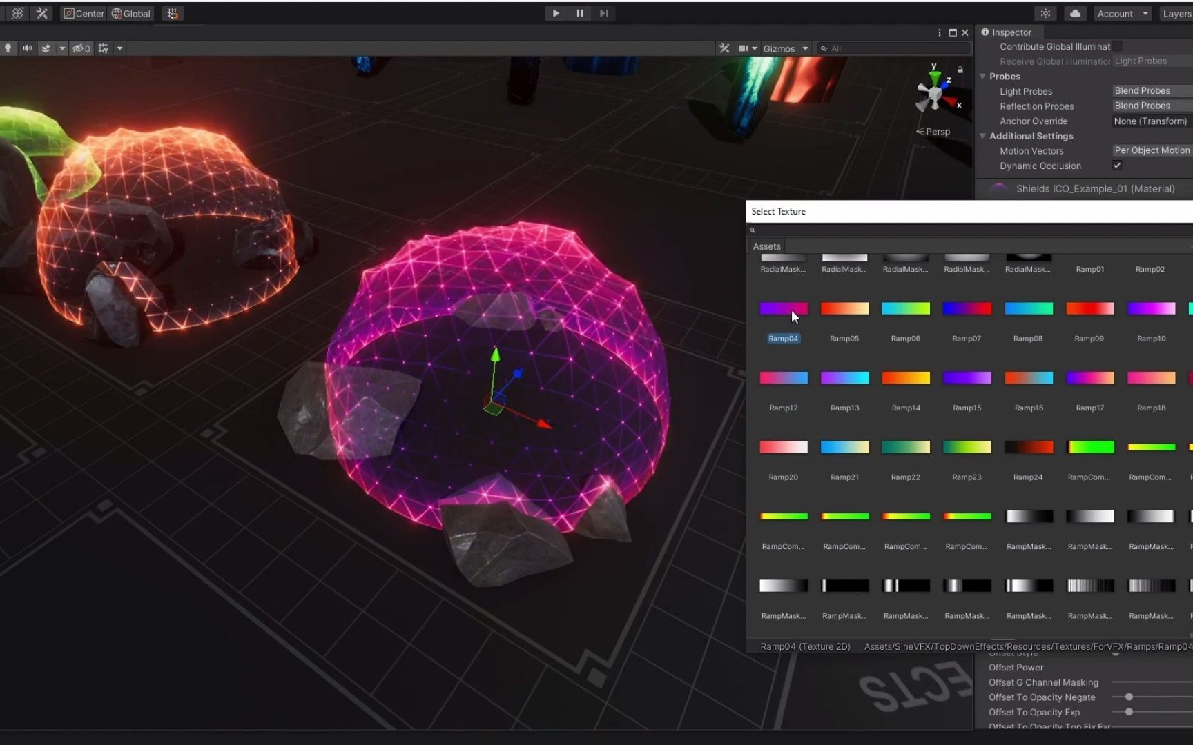The width and height of the screenshot is (1193, 745).
Task: Toggle the scene effects icon in Scene toolbar
Action: click(46, 48)
